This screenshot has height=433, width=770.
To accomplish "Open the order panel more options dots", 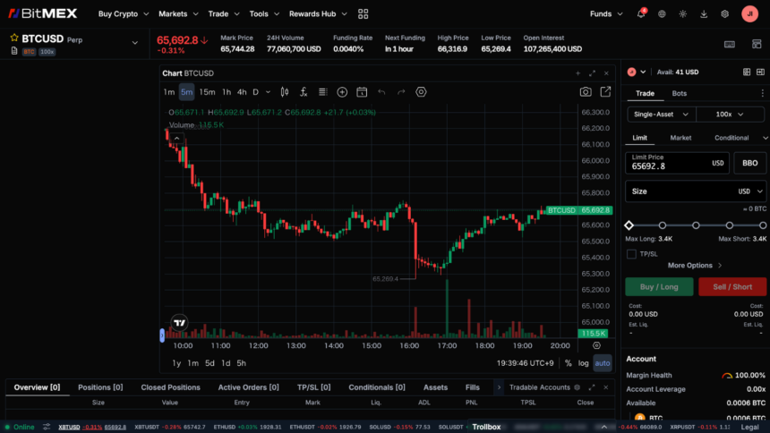I will [762, 93].
